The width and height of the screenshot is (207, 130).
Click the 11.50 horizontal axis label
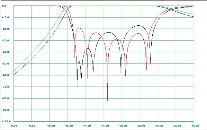point(104,126)
